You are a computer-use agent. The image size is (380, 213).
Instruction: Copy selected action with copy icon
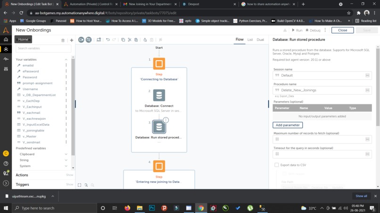pyautogui.click(x=123, y=39)
